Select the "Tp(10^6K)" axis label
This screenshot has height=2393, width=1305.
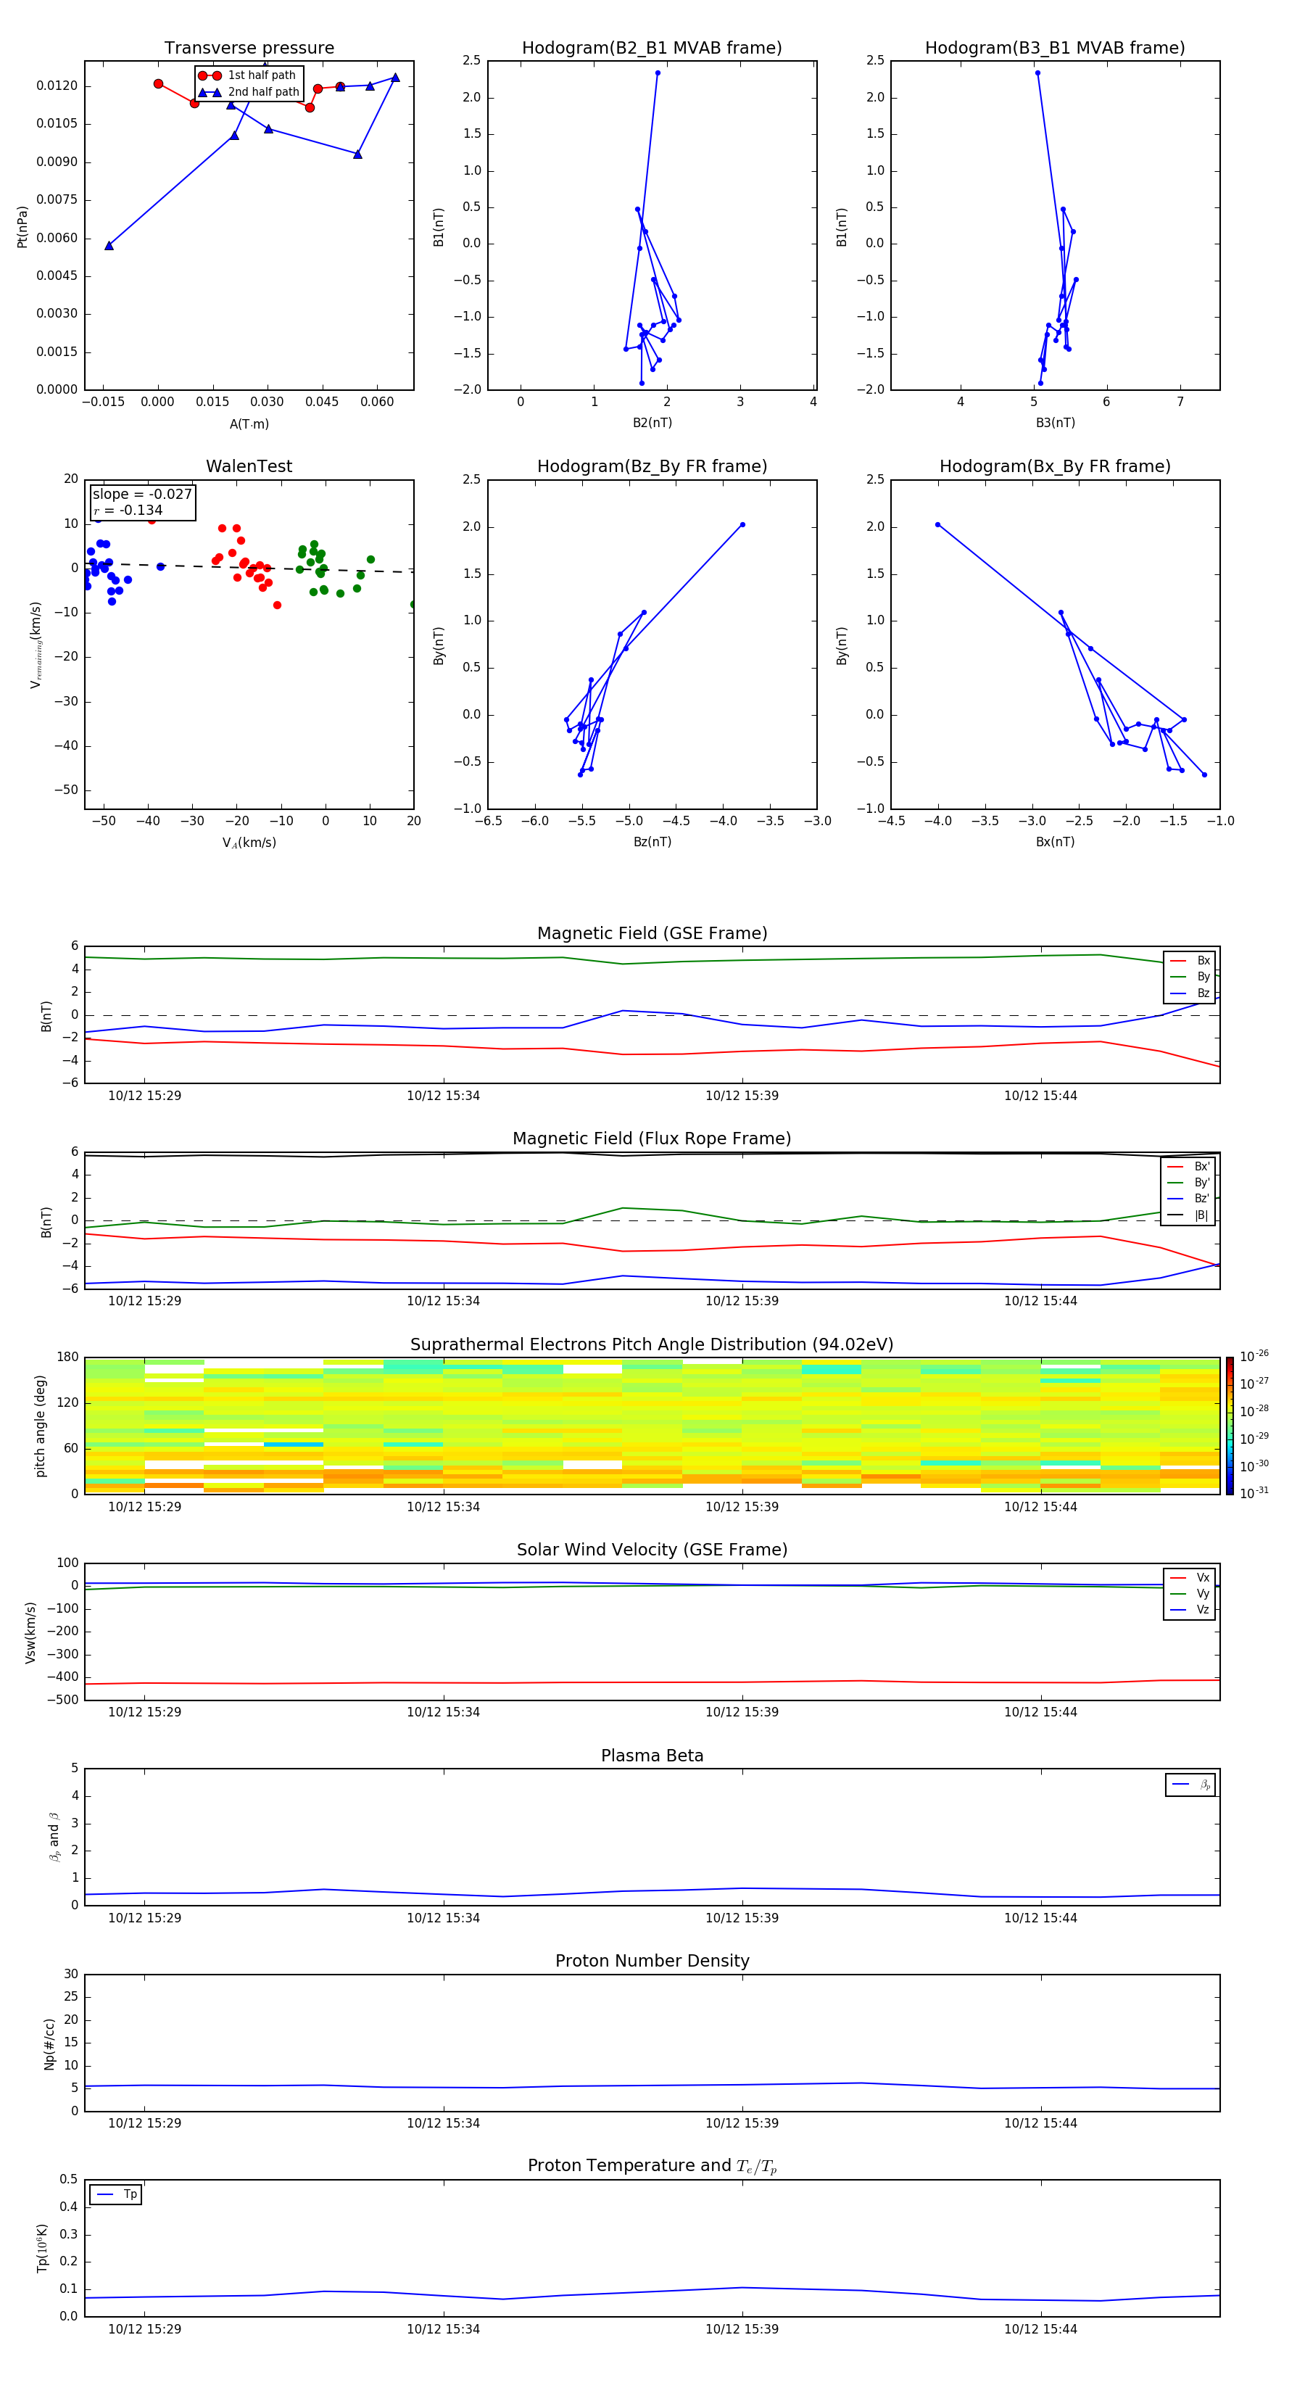42,2248
